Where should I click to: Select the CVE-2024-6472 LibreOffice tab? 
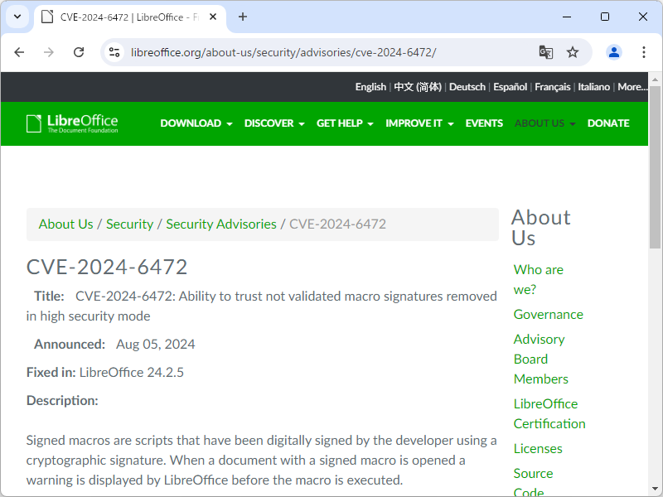tap(130, 17)
